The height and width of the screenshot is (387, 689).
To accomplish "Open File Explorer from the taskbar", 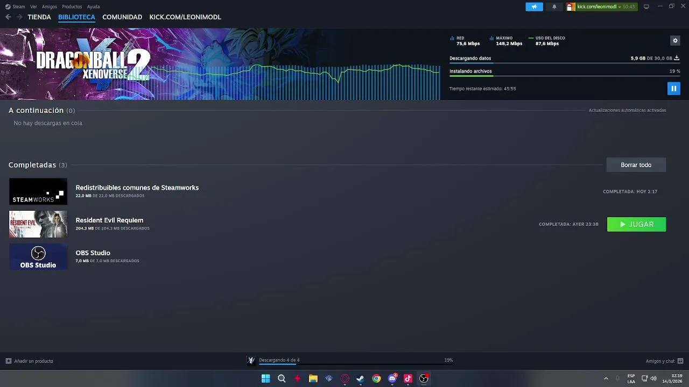I will [x=313, y=378].
